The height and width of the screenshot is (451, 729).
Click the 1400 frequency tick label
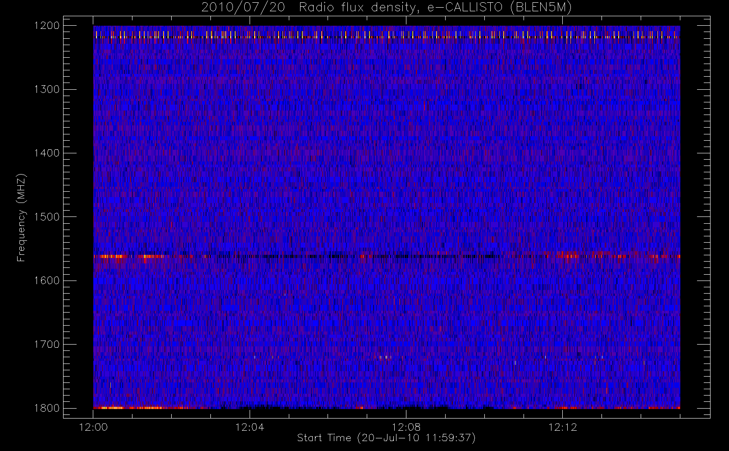[x=47, y=153]
